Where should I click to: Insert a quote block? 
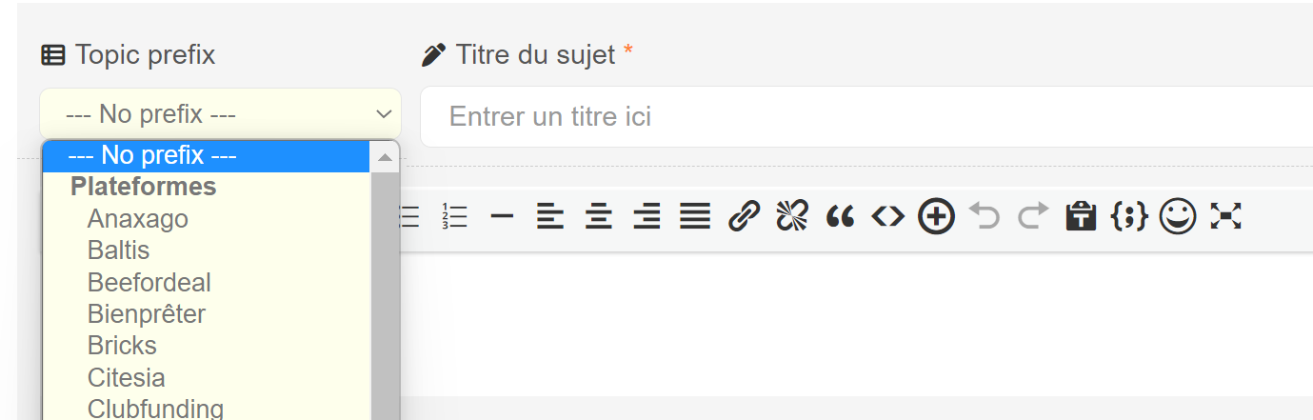pos(840,217)
